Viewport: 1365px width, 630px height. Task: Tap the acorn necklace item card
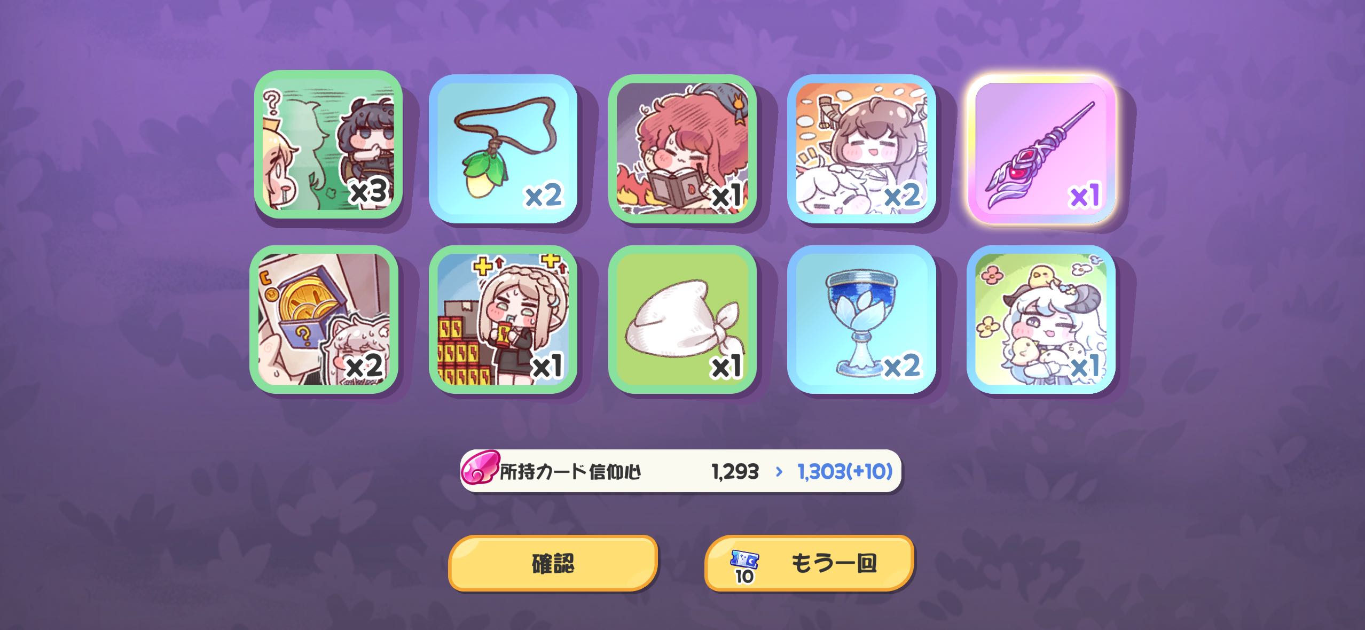coord(503,149)
